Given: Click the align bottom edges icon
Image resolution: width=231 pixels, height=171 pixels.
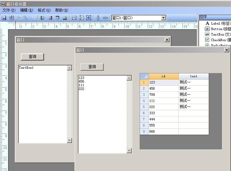Looking at the screenshot, I should (x=65, y=18).
